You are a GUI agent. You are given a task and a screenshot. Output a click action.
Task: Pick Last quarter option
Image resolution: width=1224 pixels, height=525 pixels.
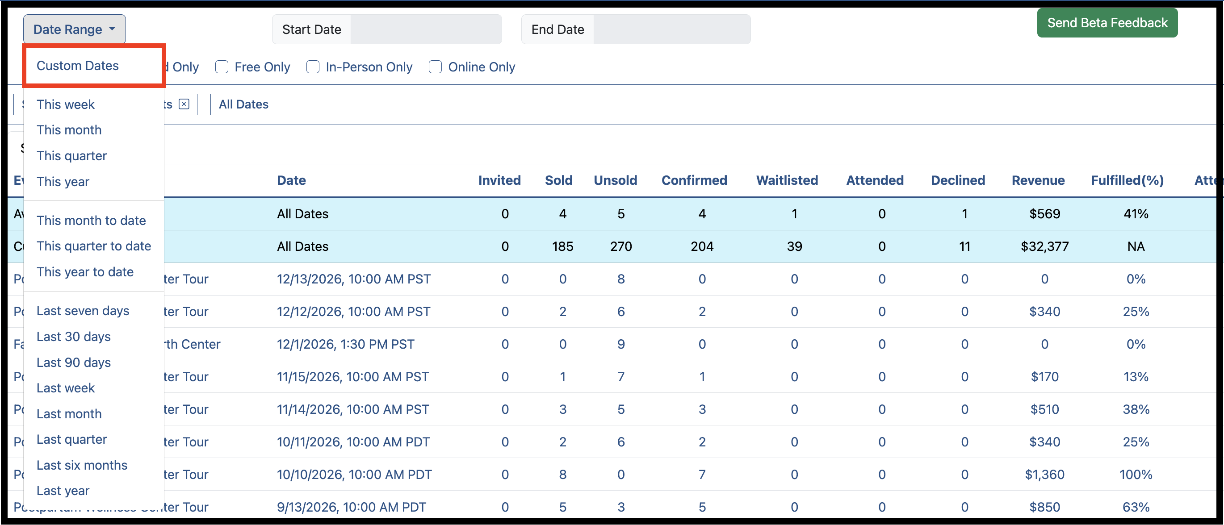coord(72,440)
